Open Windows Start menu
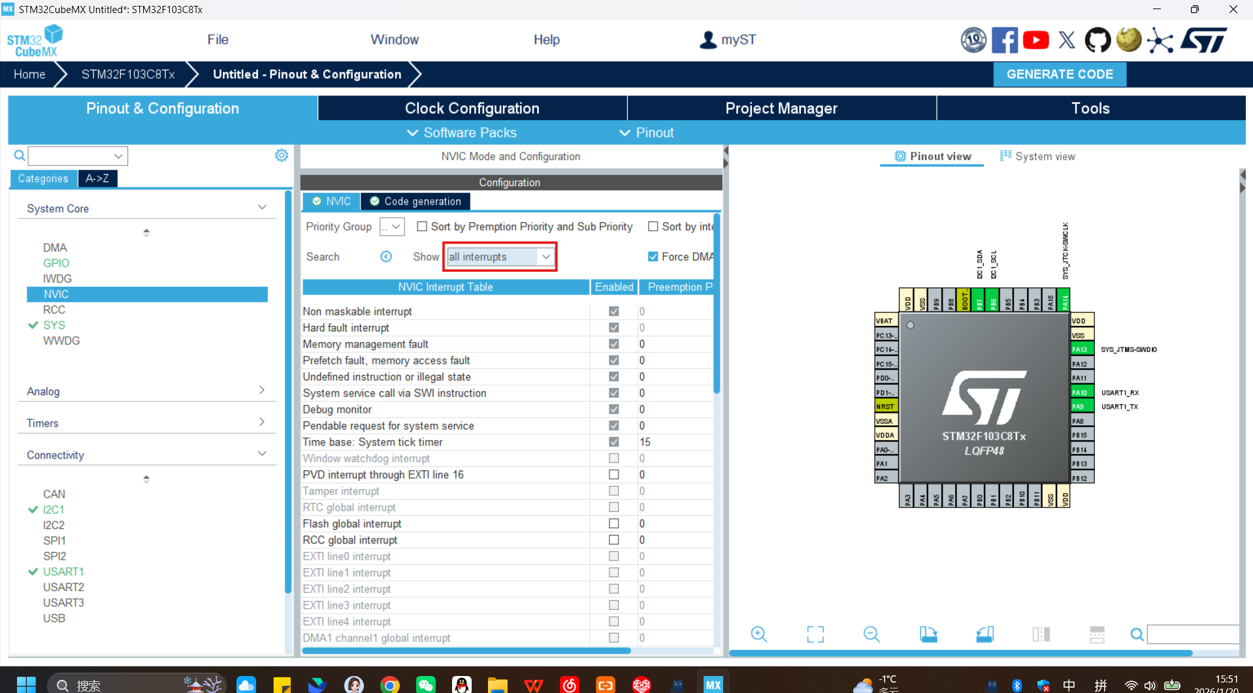Image resolution: width=1253 pixels, height=693 pixels. 26,685
